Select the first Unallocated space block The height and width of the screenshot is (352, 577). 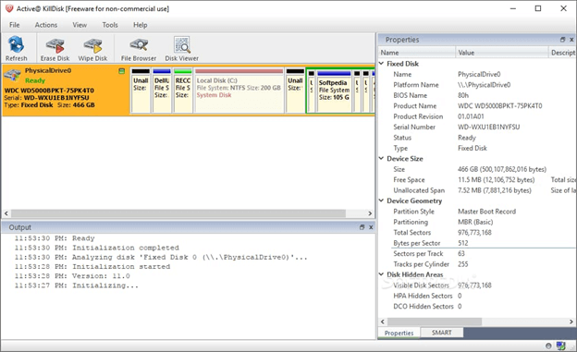click(141, 91)
